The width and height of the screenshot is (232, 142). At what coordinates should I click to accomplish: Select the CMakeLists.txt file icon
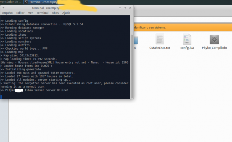[160, 39]
